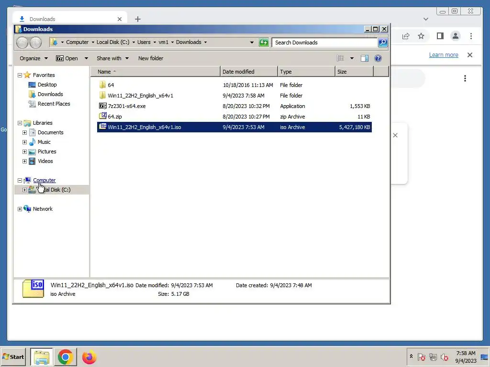This screenshot has height=367, width=490.
Task: Switch to Chrome Downloads tab
Action: click(70, 19)
